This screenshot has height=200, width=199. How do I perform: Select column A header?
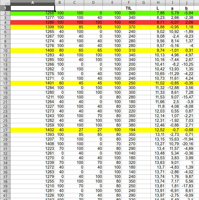coord(33,2)
